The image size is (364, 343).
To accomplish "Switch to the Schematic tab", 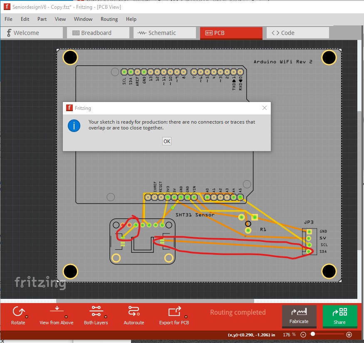I will pos(165,33).
